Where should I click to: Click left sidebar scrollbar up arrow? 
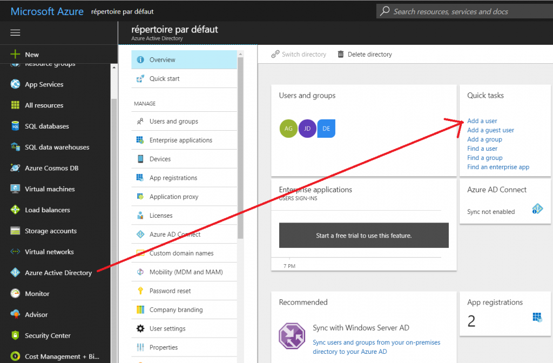(114, 67)
